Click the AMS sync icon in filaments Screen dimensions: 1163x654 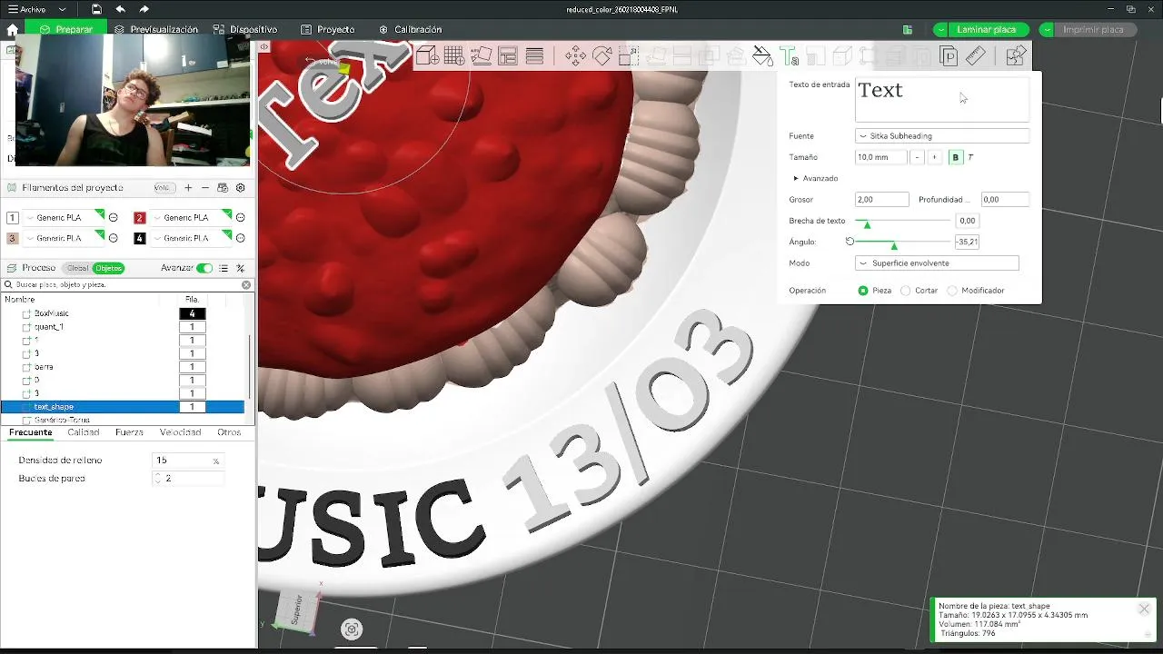tap(223, 188)
